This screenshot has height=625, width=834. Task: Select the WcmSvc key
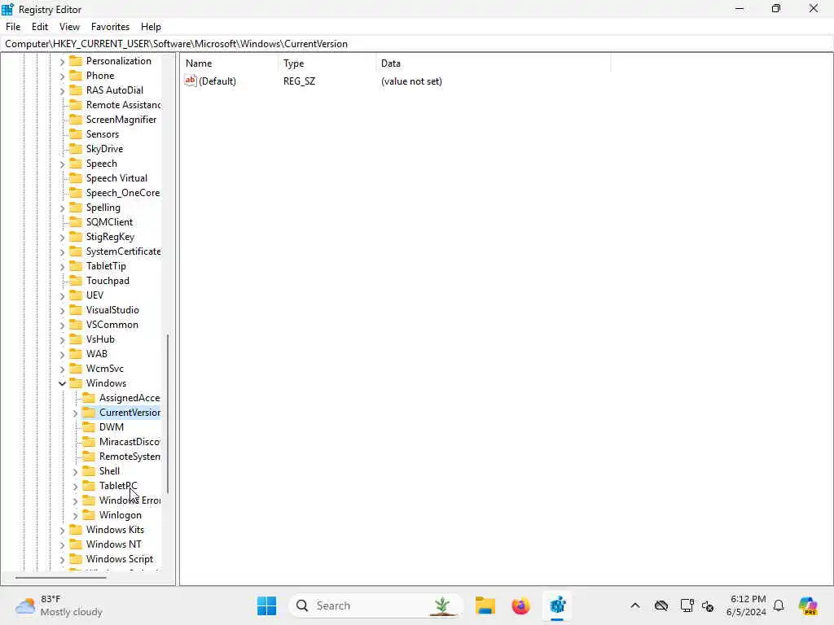point(105,369)
